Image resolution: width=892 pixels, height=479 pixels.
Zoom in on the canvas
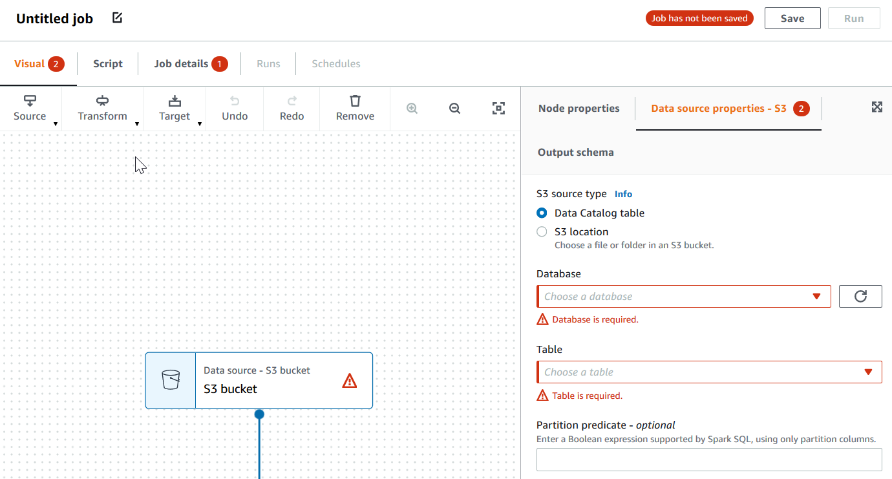412,108
